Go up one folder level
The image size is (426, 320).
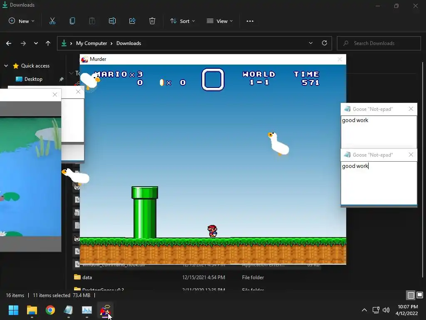48,43
